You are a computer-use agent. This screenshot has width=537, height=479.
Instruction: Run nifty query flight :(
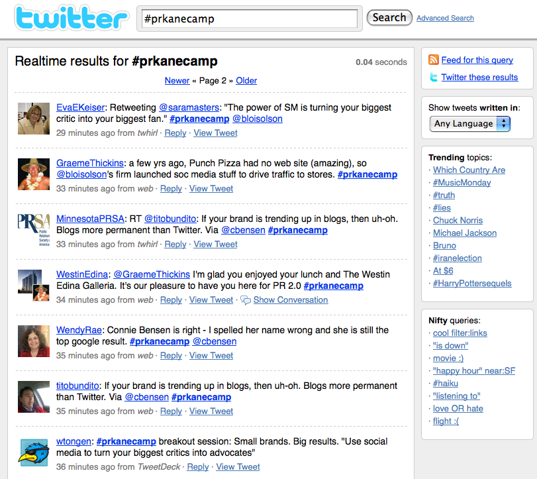446,421
